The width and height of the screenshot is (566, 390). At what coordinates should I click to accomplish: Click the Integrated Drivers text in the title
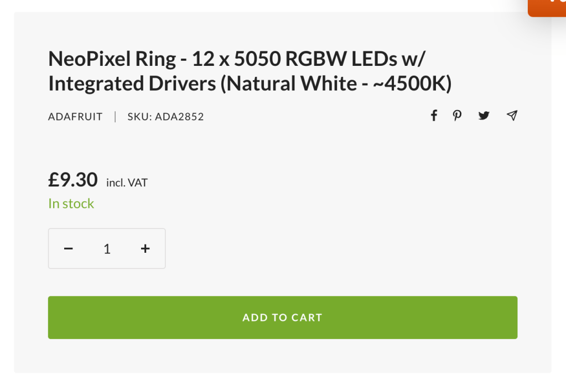[x=132, y=84]
